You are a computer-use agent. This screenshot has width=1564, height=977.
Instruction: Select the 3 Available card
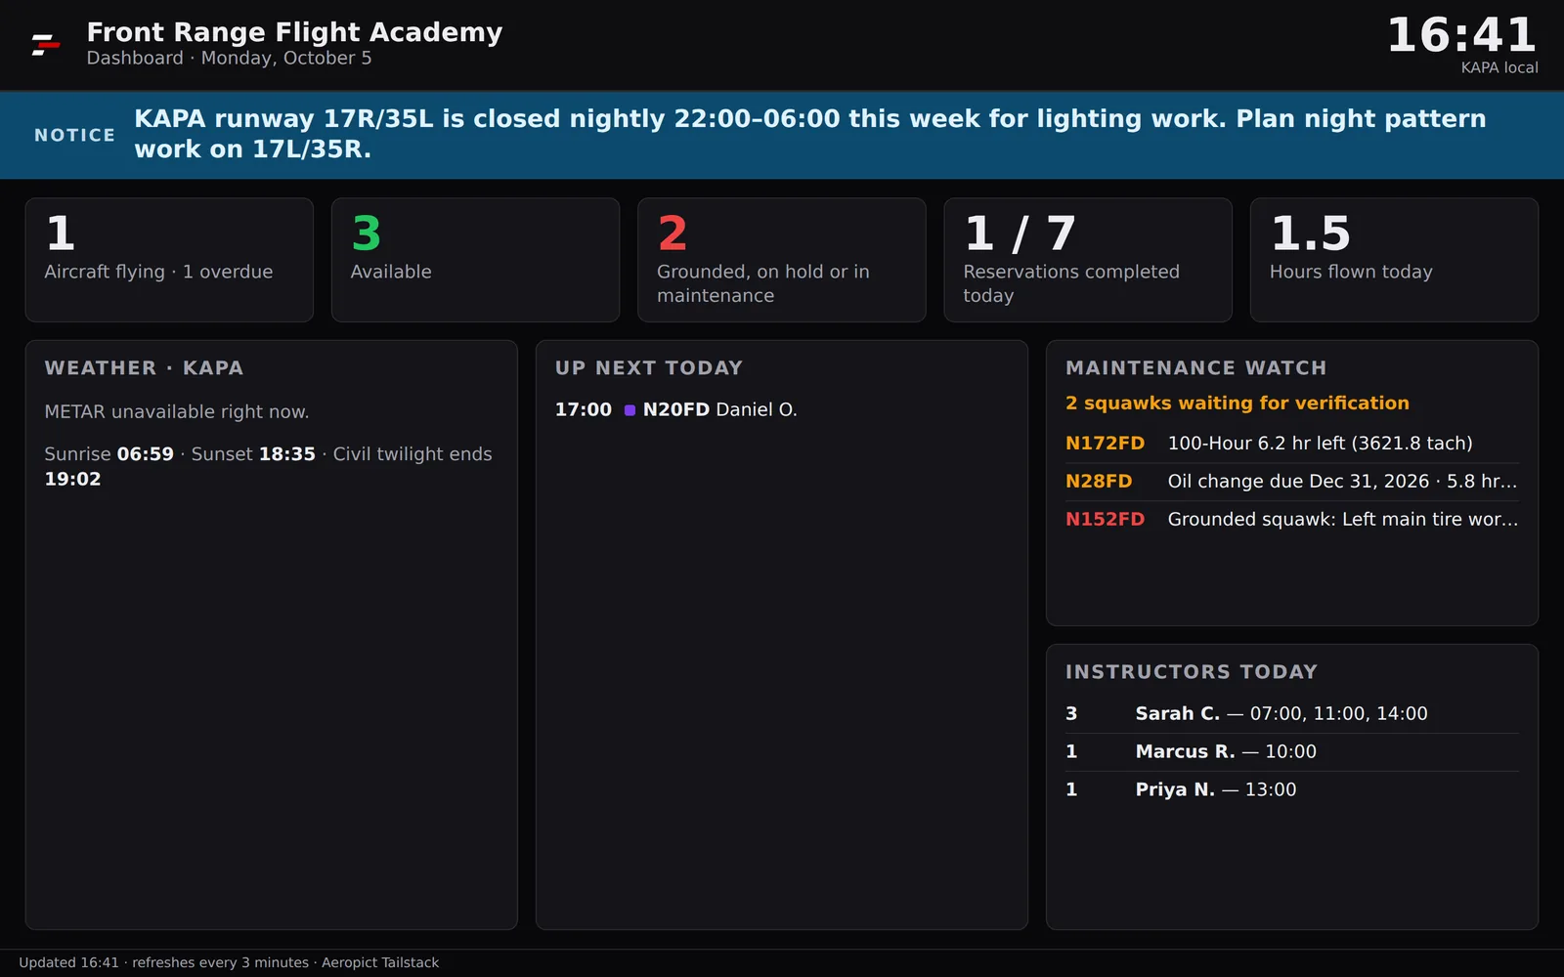click(475, 260)
